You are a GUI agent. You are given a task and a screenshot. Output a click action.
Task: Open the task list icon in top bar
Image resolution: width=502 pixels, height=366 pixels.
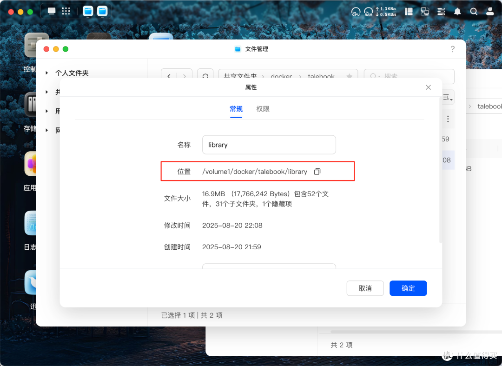(x=441, y=12)
